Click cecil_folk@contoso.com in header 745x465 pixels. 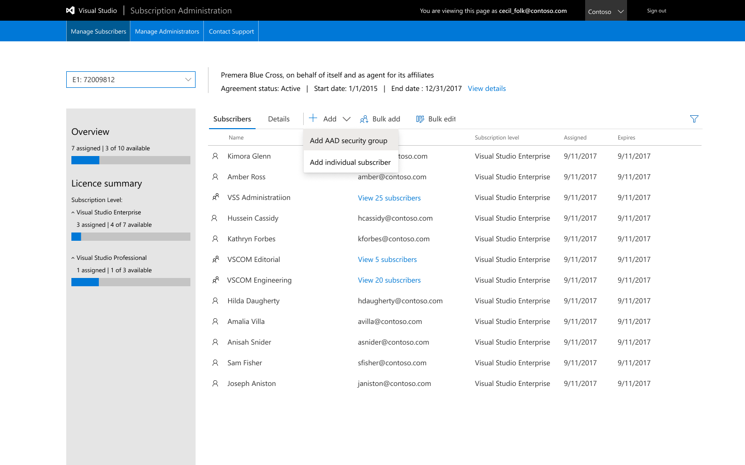coord(533,10)
